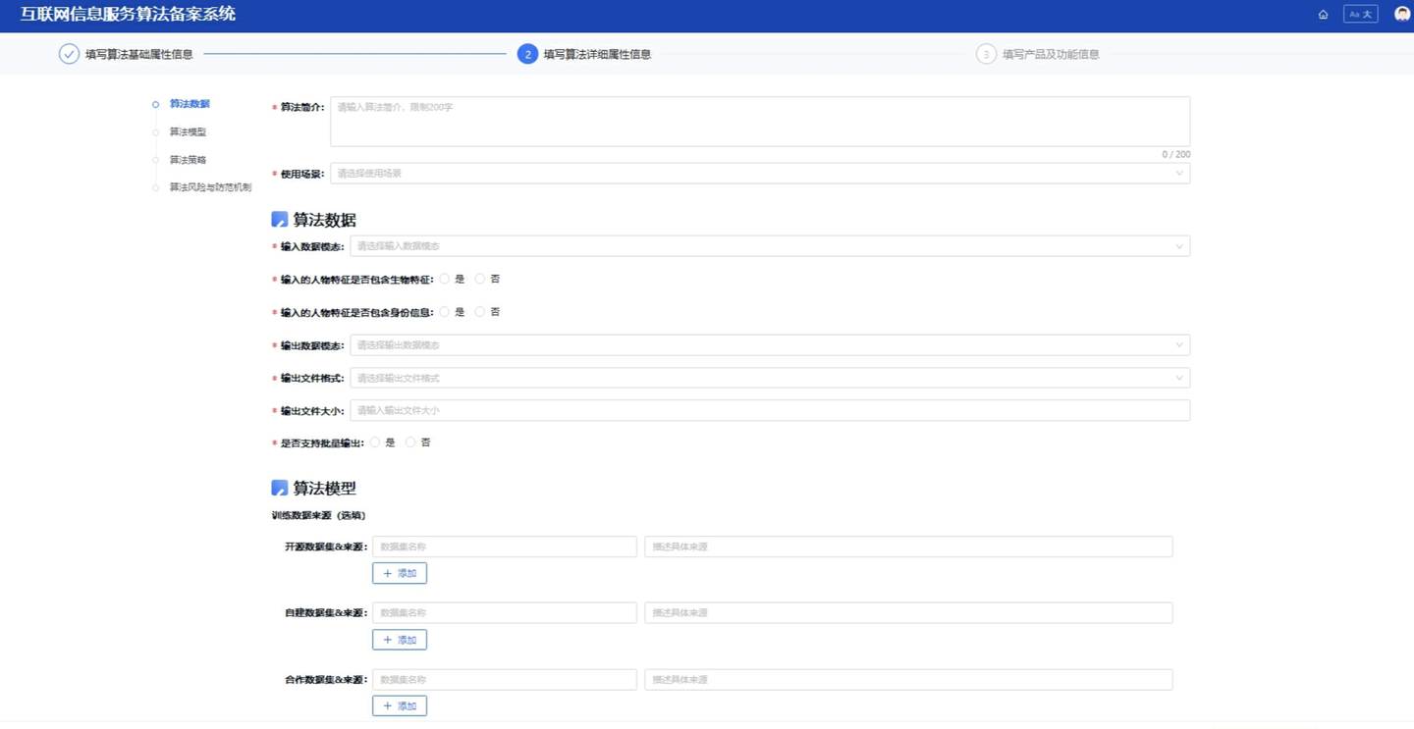Click the font size Aa toggle icon
1414x729 pixels.
[x=1360, y=15]
